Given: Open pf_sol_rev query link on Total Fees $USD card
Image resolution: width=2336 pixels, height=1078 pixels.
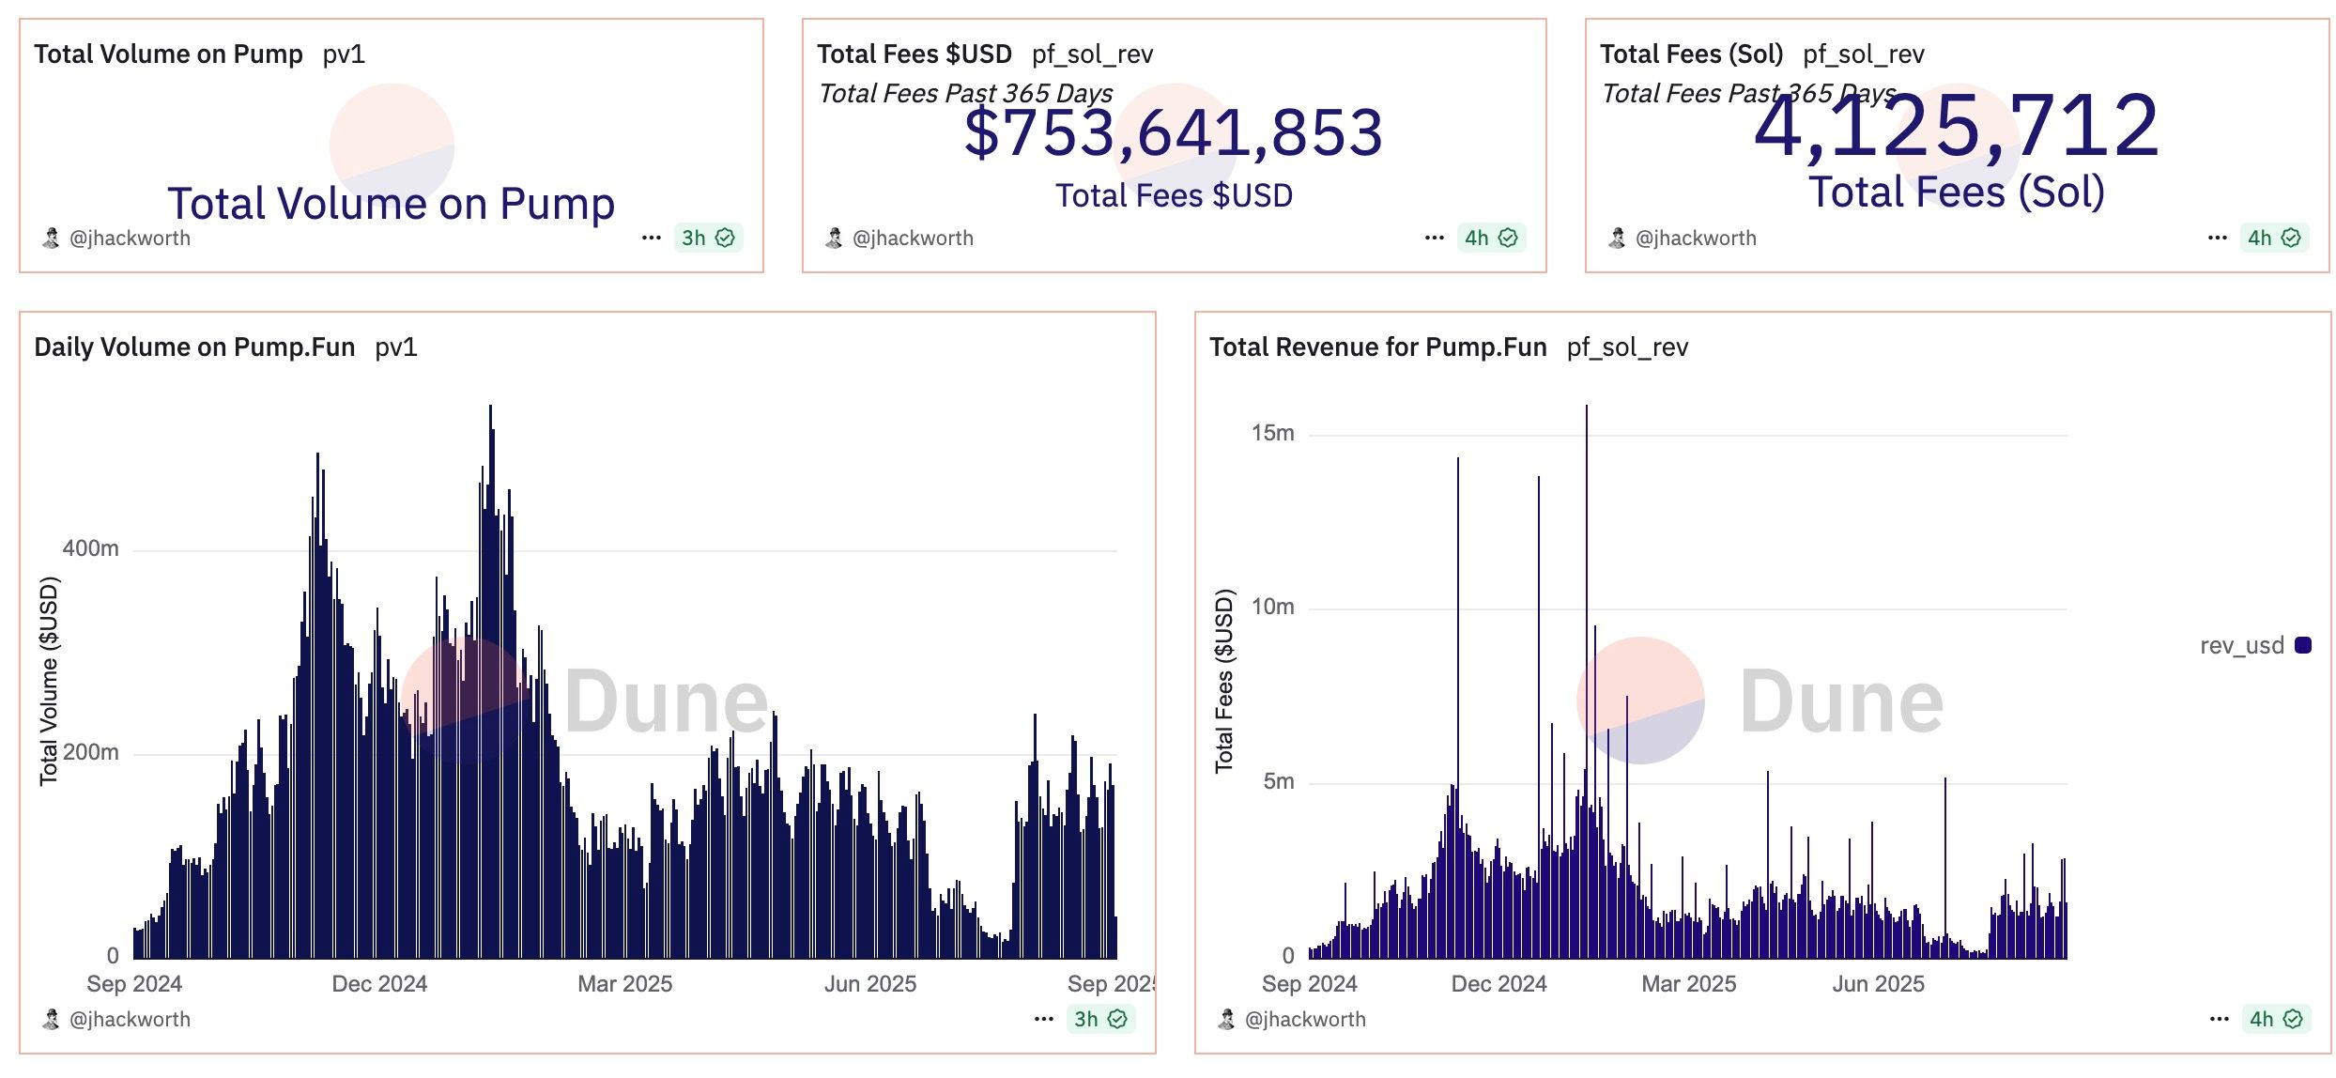Looking at the screenshot, I should pyautogui.click(x=1093, y=54).
